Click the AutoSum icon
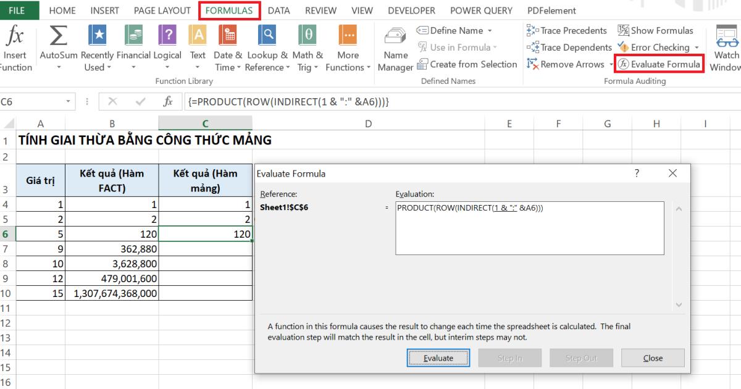The width and height of the screenshot is (741, 389). coord(57,43)
